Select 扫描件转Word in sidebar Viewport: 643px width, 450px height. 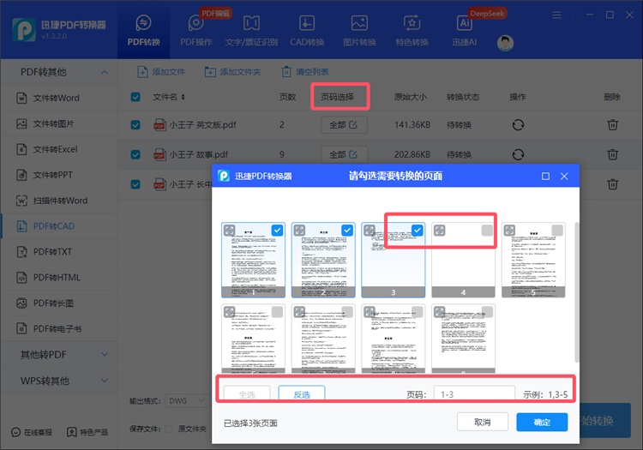click(59, 201)
